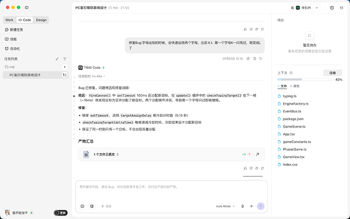Image resolution: width=350 pixels, height=219 pixels.
Task: Thumbs up the upper response
Action: click(245, 29)
